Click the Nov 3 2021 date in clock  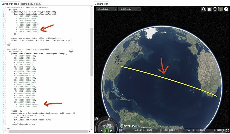[x=106, y=125]
